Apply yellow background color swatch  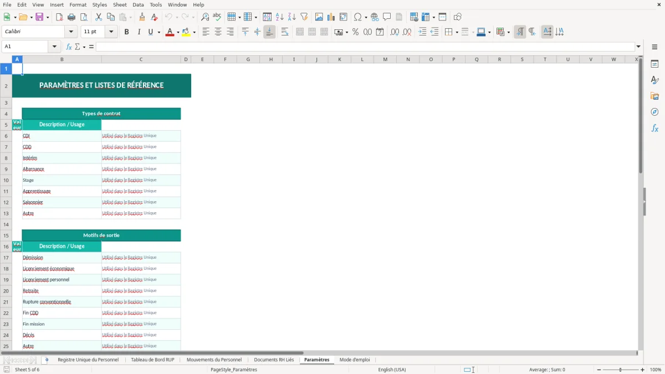tap(186, 32)
